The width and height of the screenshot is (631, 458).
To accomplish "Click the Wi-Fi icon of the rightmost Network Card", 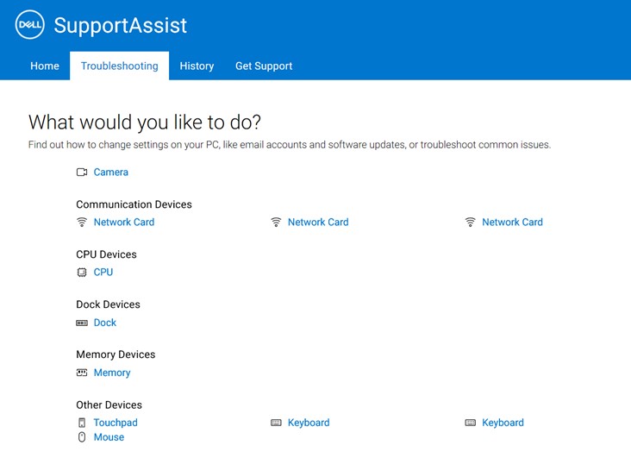I will [470, 223].
